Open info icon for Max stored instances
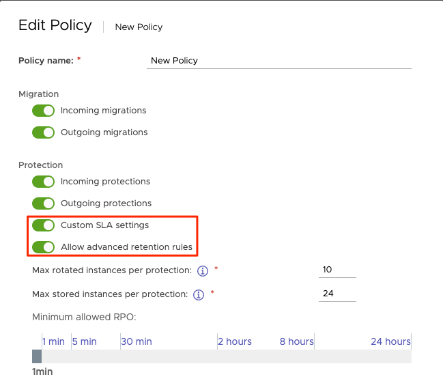The image size is (443, 381). coord(199,295)
